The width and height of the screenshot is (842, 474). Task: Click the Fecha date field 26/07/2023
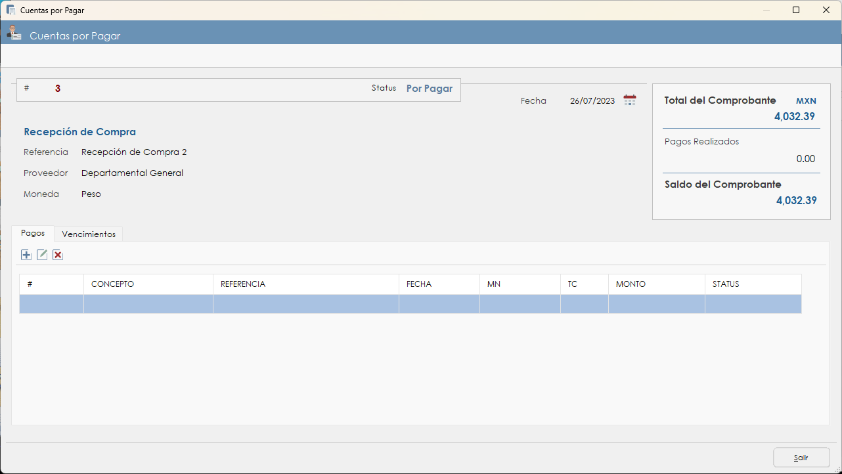[592, 101]
